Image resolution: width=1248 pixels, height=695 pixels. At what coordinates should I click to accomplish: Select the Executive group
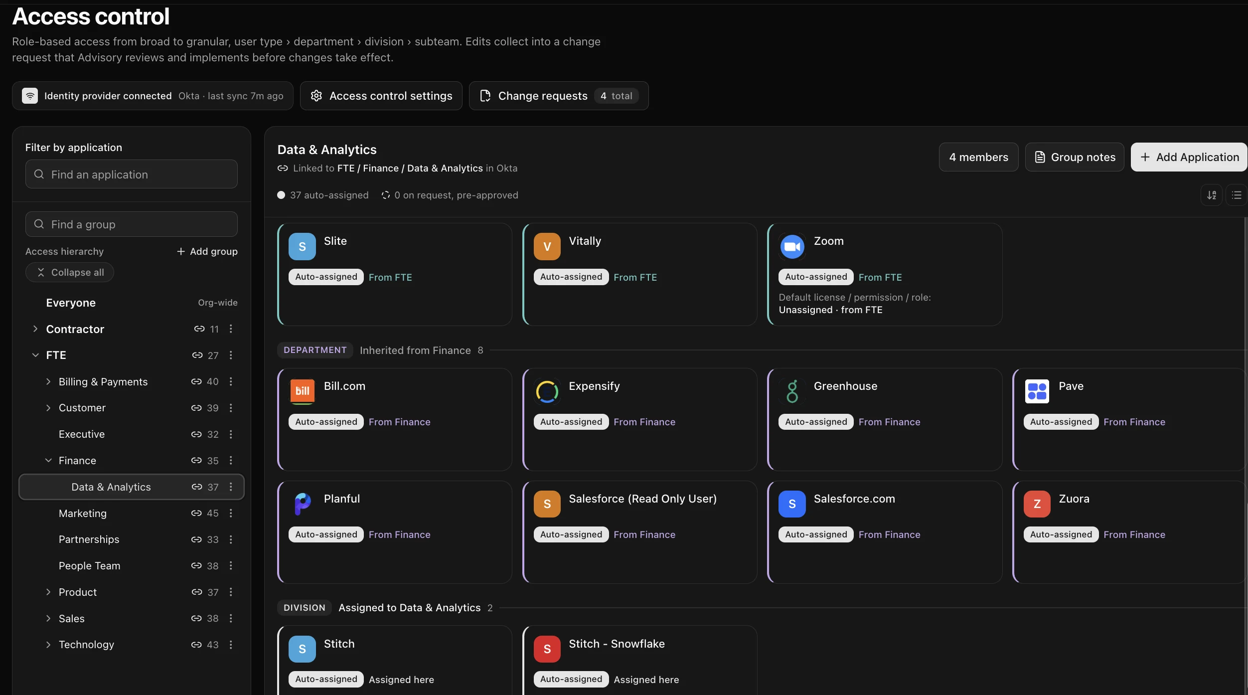[x=132, y=434]
